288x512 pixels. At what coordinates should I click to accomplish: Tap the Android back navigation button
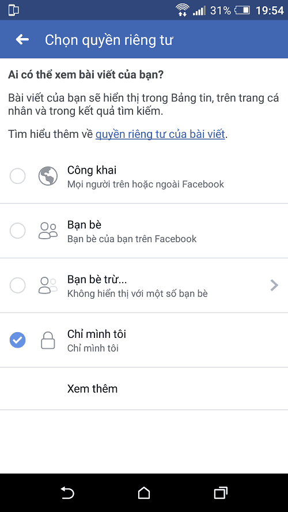(68, 493)
